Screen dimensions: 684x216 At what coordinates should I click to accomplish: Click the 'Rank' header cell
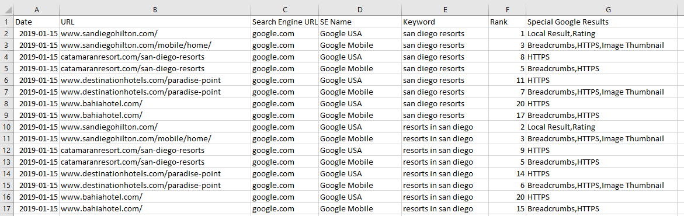(508, 22)
